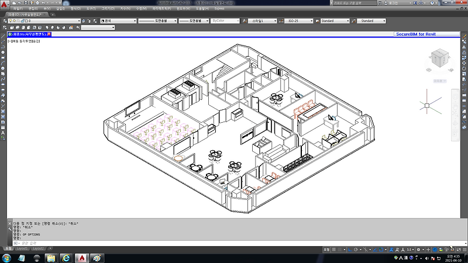Toggle annotation autoscale icon in status bar
The height and width of the screenshot is (263, 468).
coord(397,250)
